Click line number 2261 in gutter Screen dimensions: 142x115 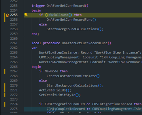[14, 43]
